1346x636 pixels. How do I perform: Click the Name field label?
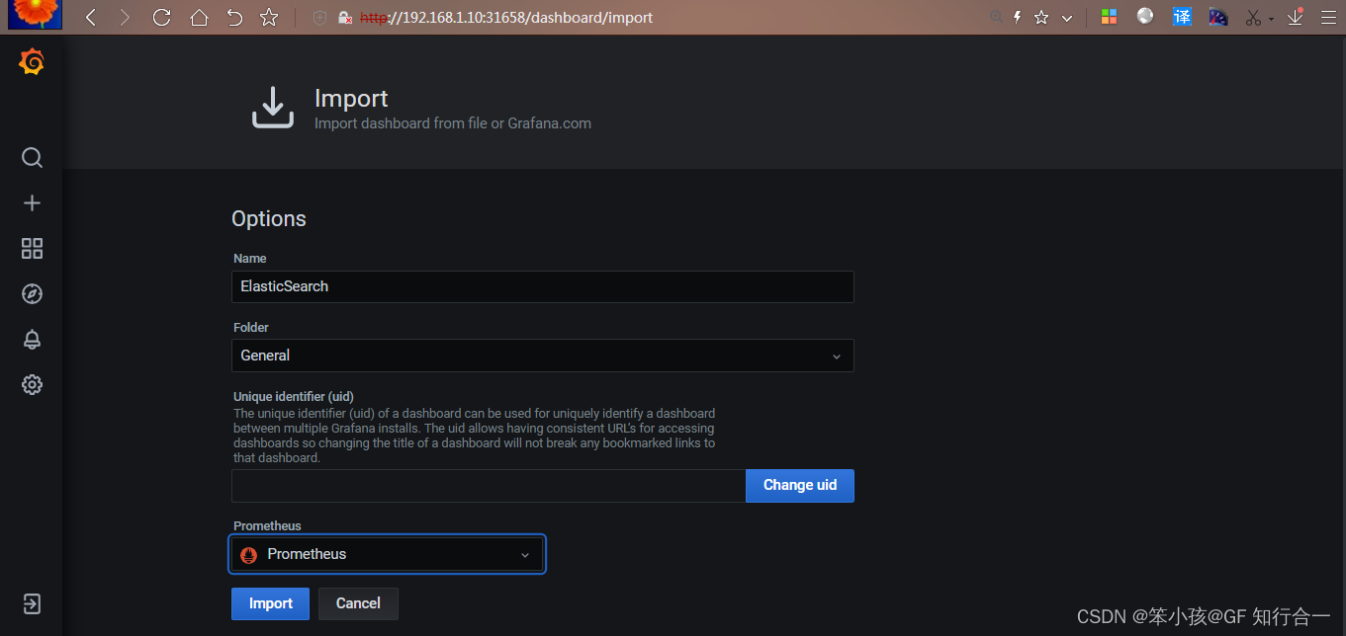250,258
